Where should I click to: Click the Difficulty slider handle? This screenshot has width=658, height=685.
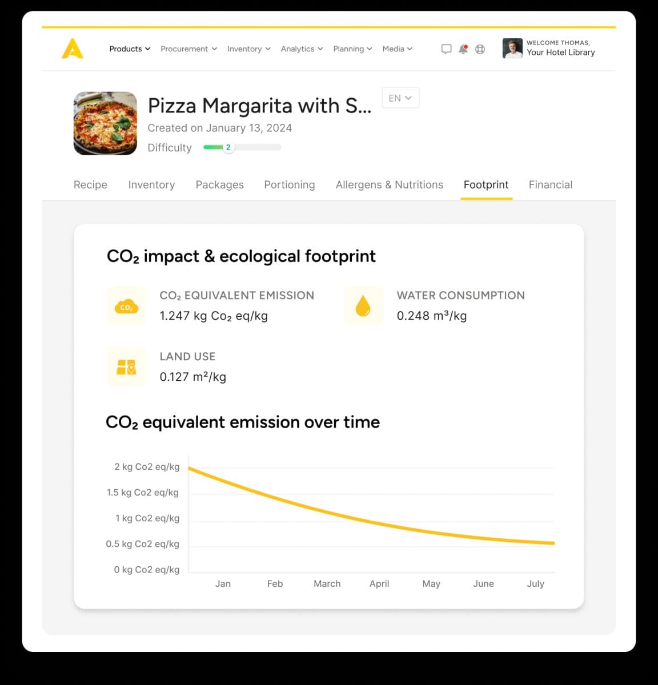pyautogui.click(x=228, y=147)
